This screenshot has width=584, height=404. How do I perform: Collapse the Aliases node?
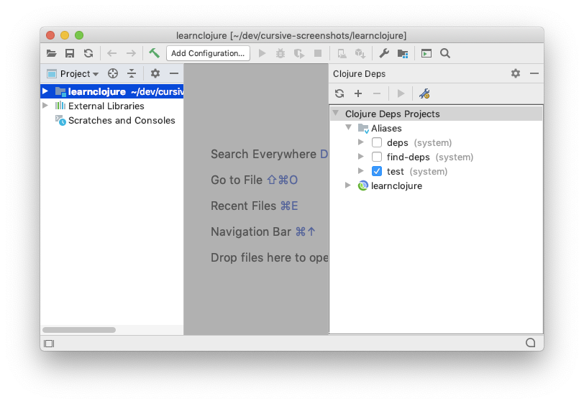(x=349, y=127)
